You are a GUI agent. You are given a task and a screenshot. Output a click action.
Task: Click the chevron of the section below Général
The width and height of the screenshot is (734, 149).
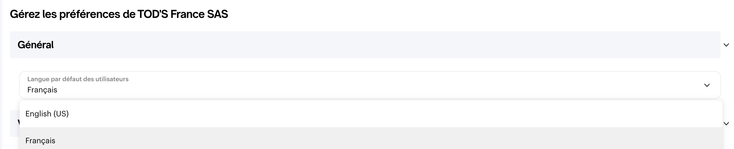click(726, 124)
